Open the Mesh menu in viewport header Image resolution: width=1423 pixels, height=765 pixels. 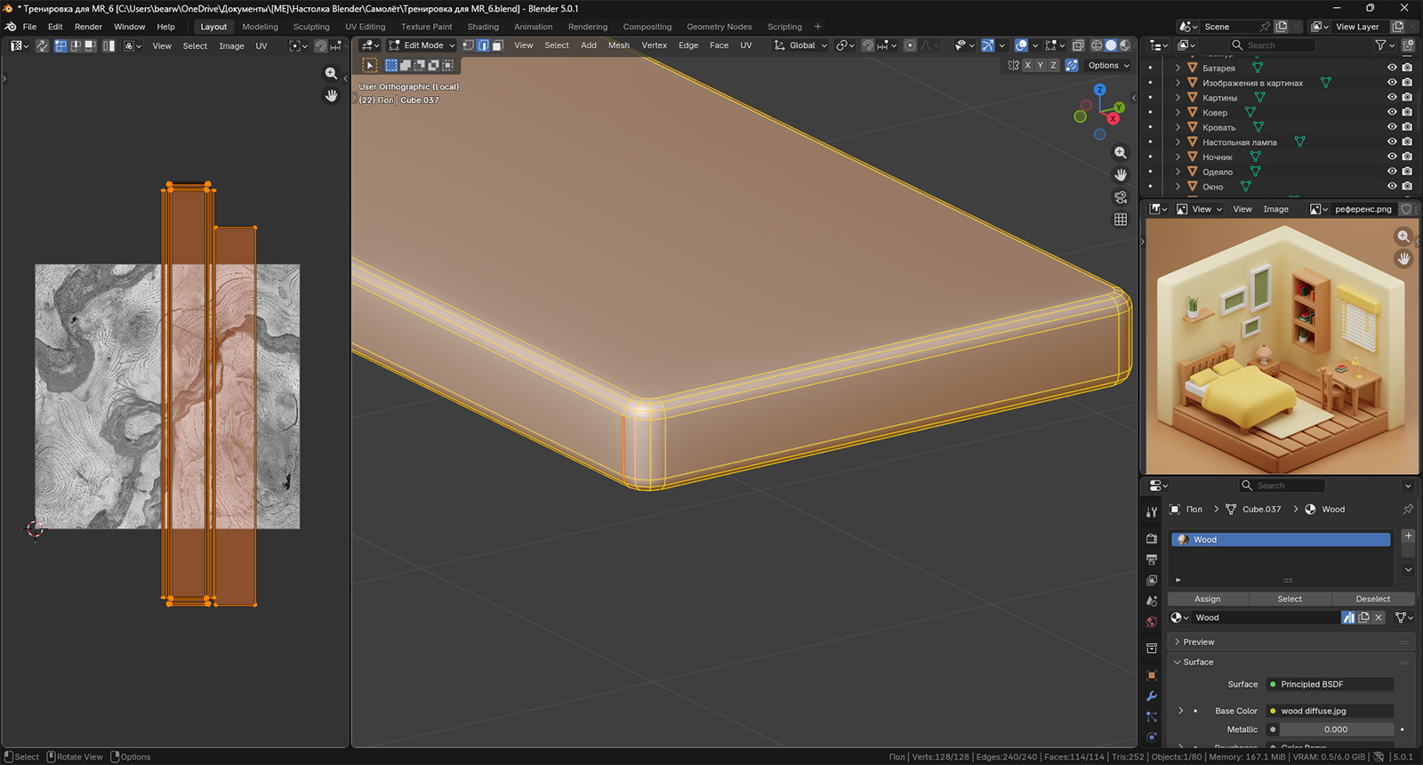tap(618, 45)
